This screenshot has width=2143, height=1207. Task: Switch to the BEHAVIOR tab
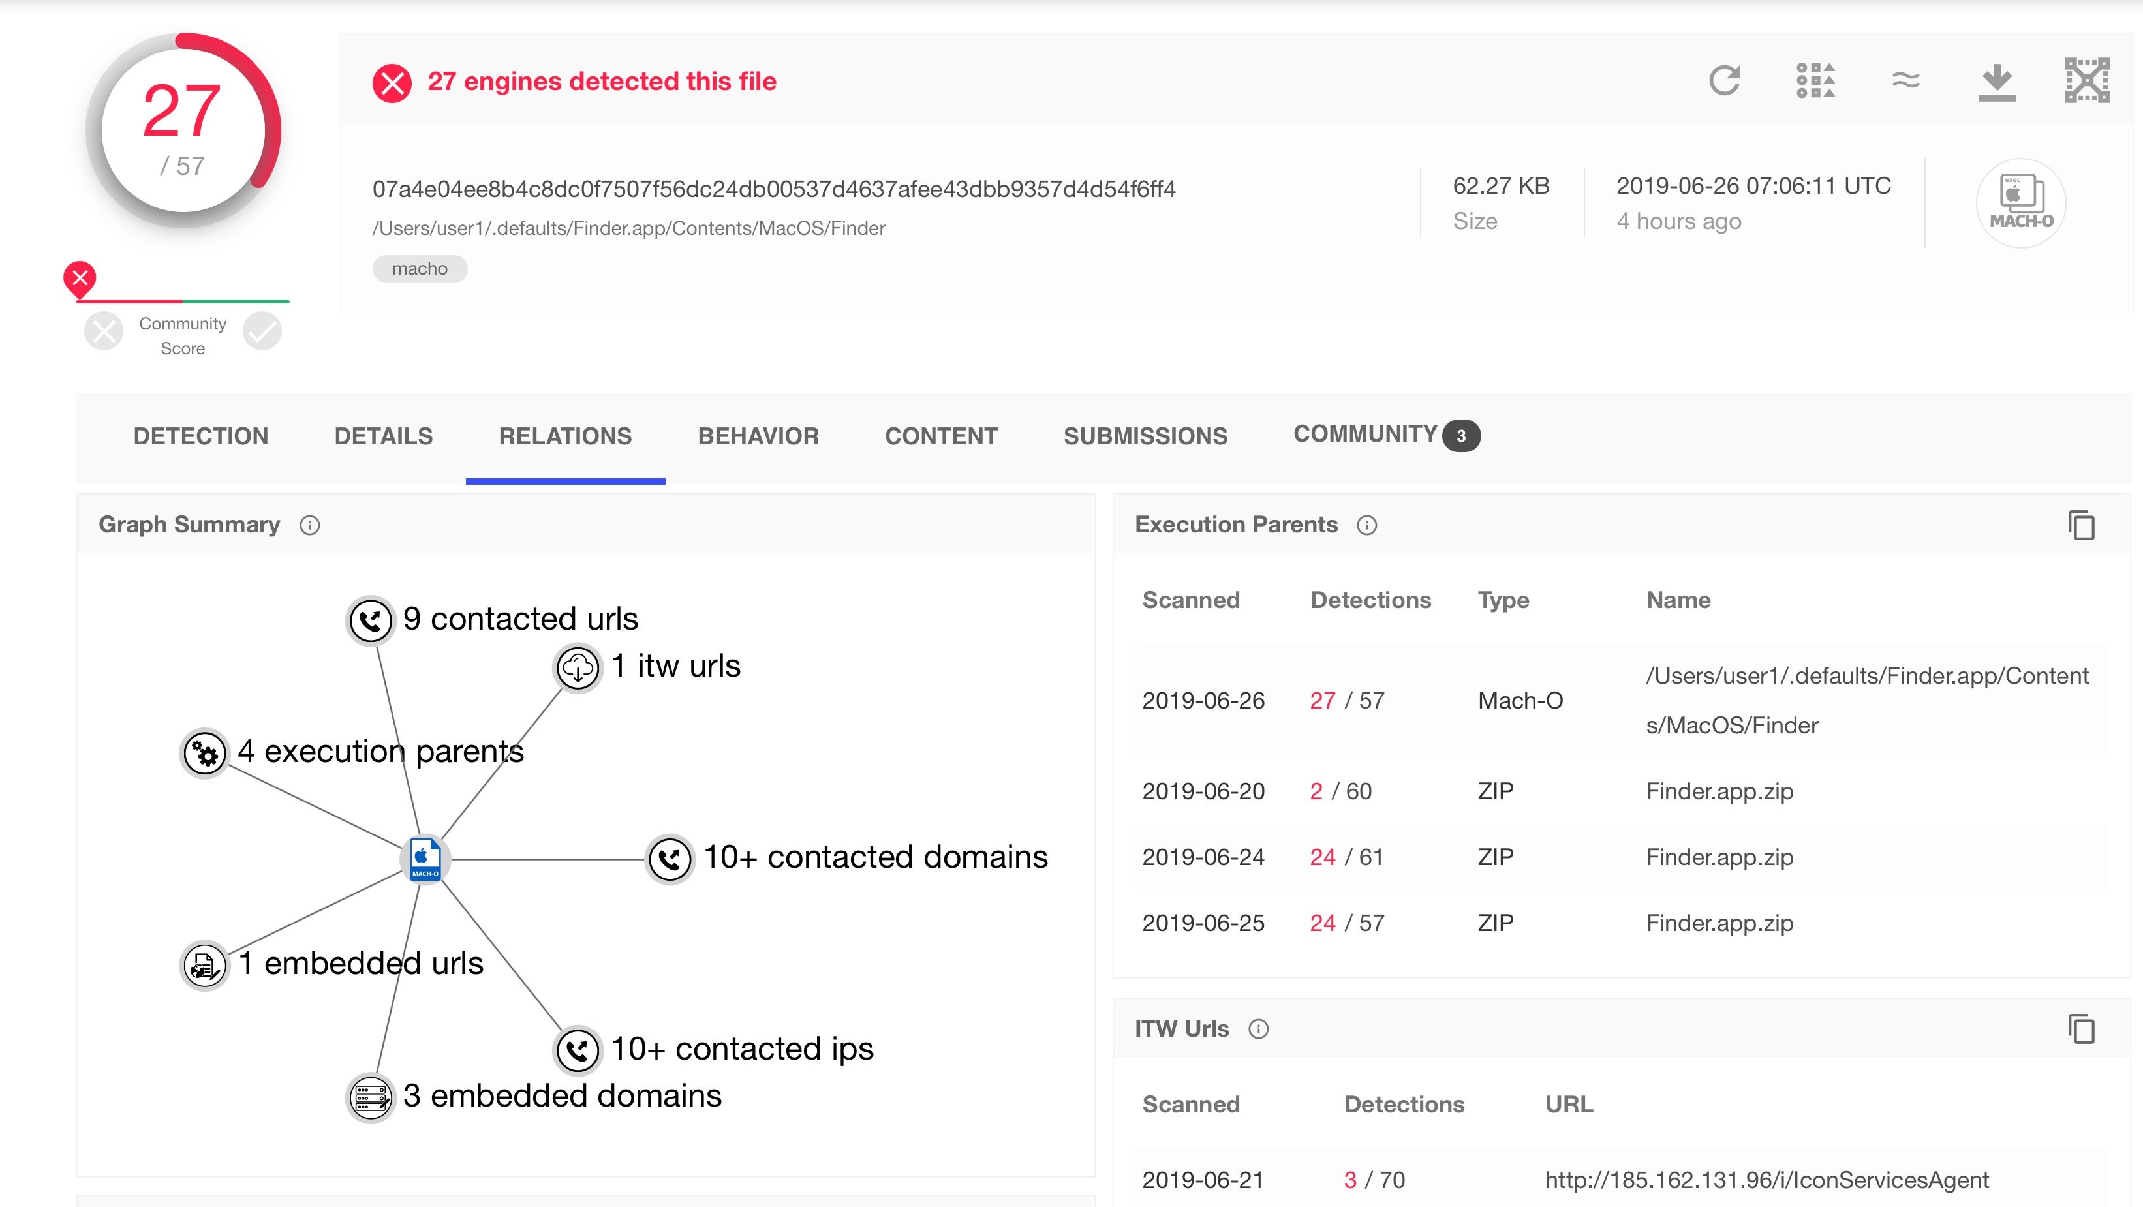(x=760, y=435)
